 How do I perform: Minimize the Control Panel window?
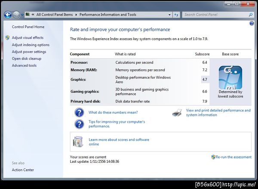click(x=229, y=4)
